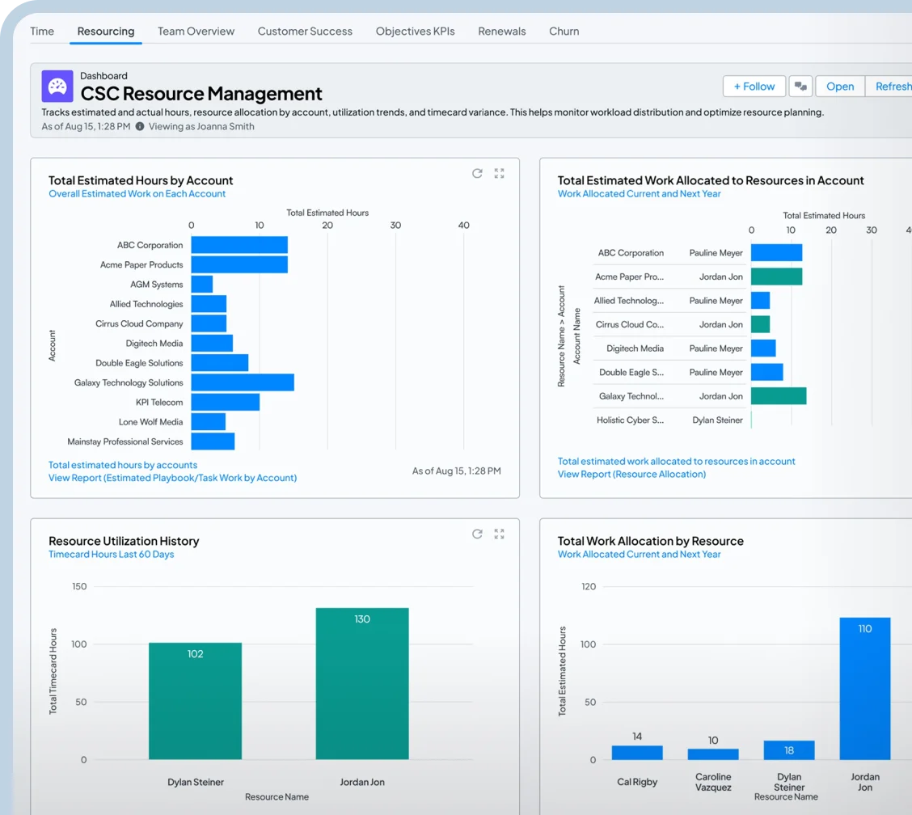Refresh the Total Estimated Hours by Account chart

(x=477, y=173)
